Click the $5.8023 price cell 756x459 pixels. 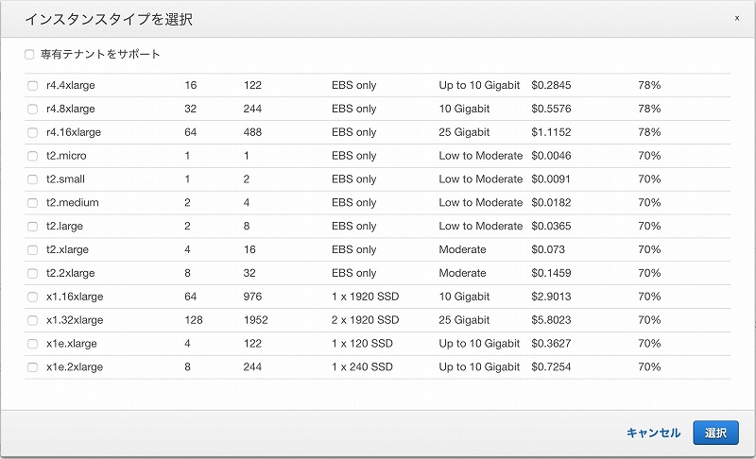(x=551, y=320)
